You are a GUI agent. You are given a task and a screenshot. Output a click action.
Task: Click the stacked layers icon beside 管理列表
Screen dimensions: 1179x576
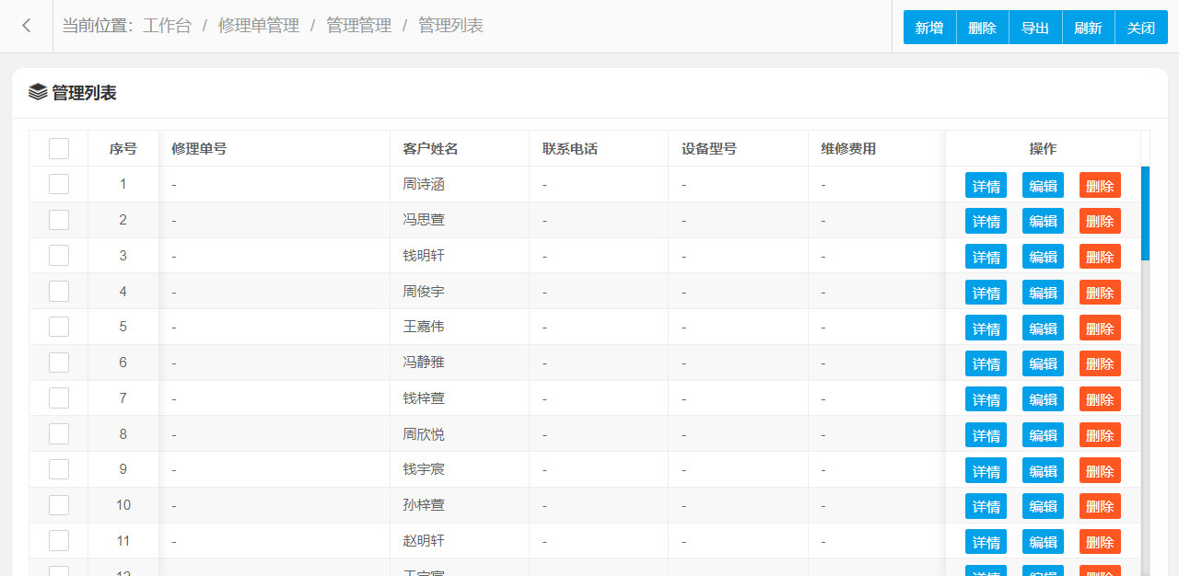point(38,92)
